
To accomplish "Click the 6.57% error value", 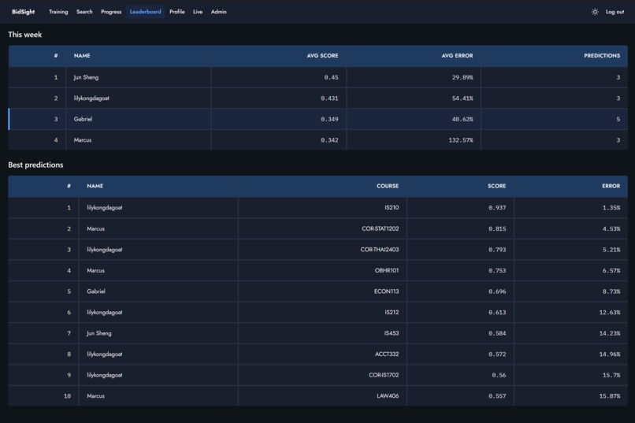I will point(611,270).
